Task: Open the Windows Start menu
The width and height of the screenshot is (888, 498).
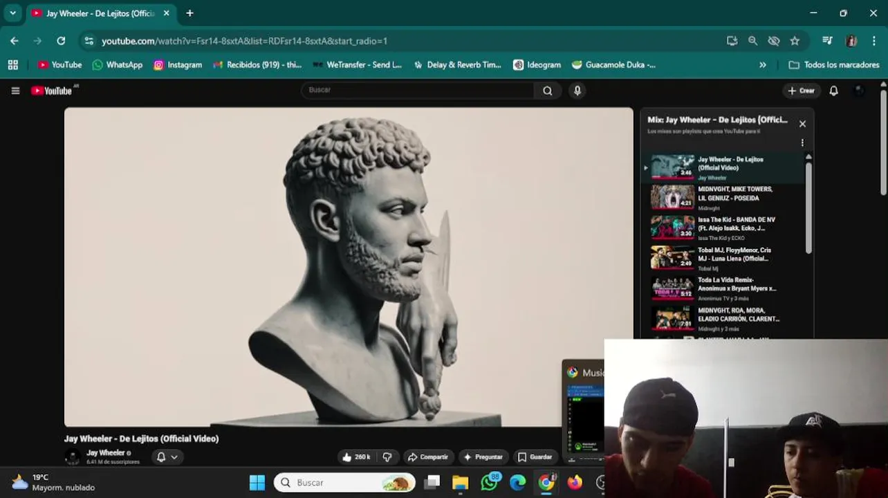Action: (x=257, y=482)
